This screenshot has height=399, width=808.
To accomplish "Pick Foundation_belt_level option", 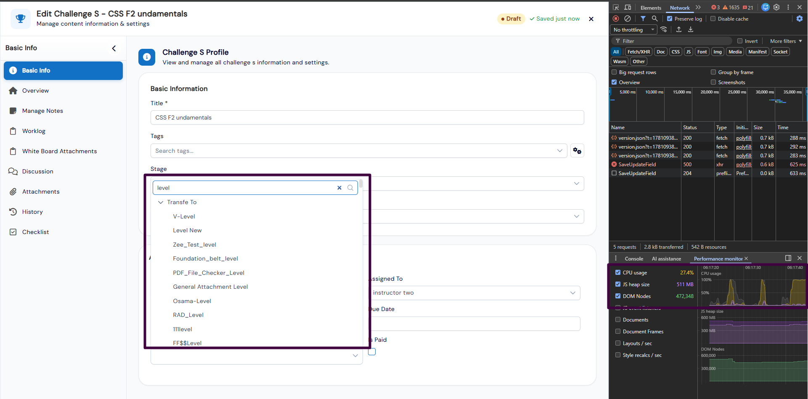I will (205, 258).
